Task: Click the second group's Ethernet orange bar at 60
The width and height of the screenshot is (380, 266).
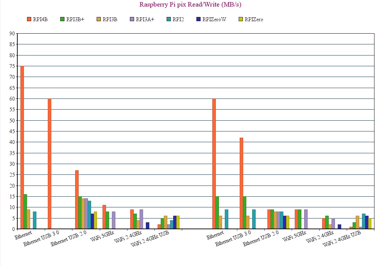Action: 214,164
